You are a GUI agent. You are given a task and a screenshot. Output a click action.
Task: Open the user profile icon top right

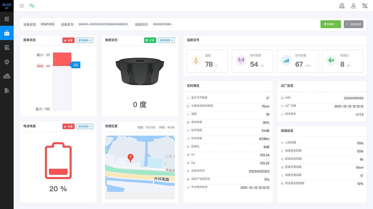pyautogui.click(x=353, y=6)
